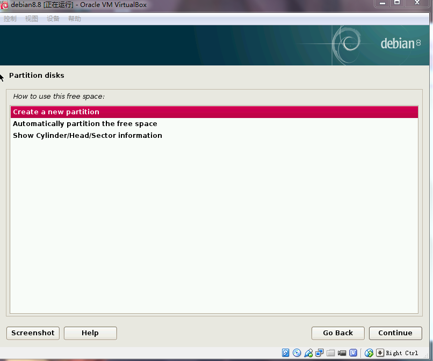433x361 pixels.
Task: Open installer Help
Action: click(x=90, y=333)
